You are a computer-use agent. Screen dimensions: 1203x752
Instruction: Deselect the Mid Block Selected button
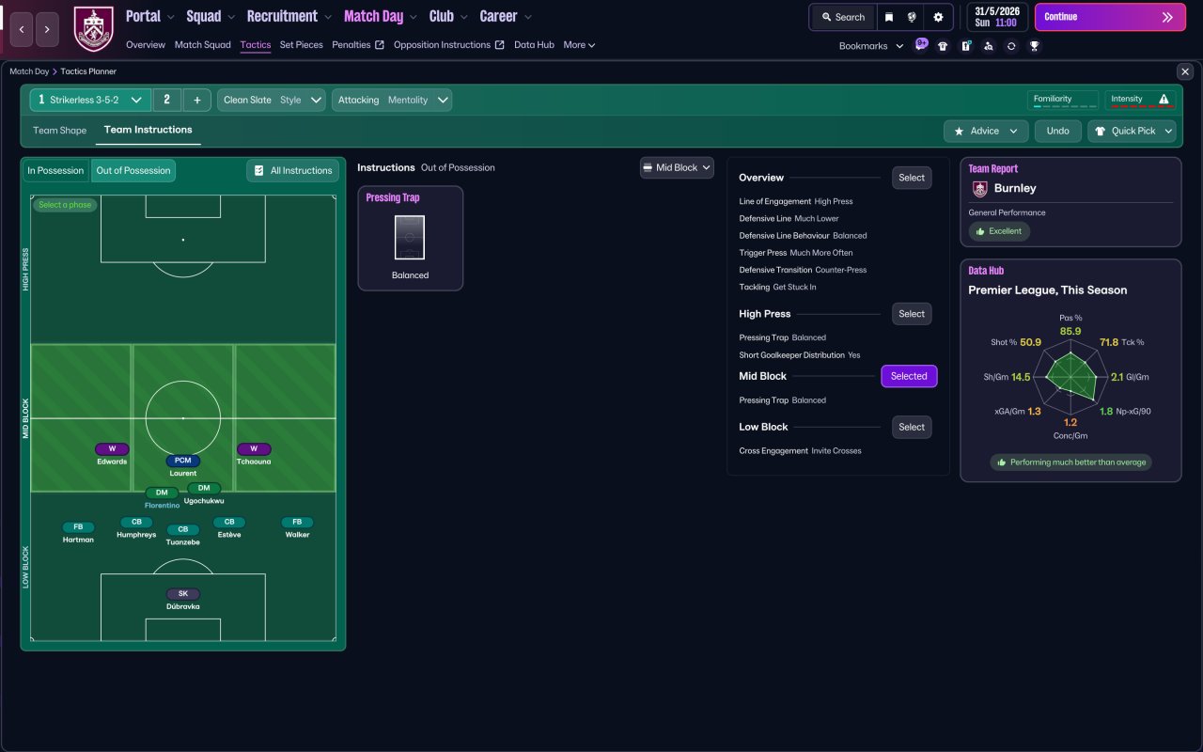pos(909,376)
